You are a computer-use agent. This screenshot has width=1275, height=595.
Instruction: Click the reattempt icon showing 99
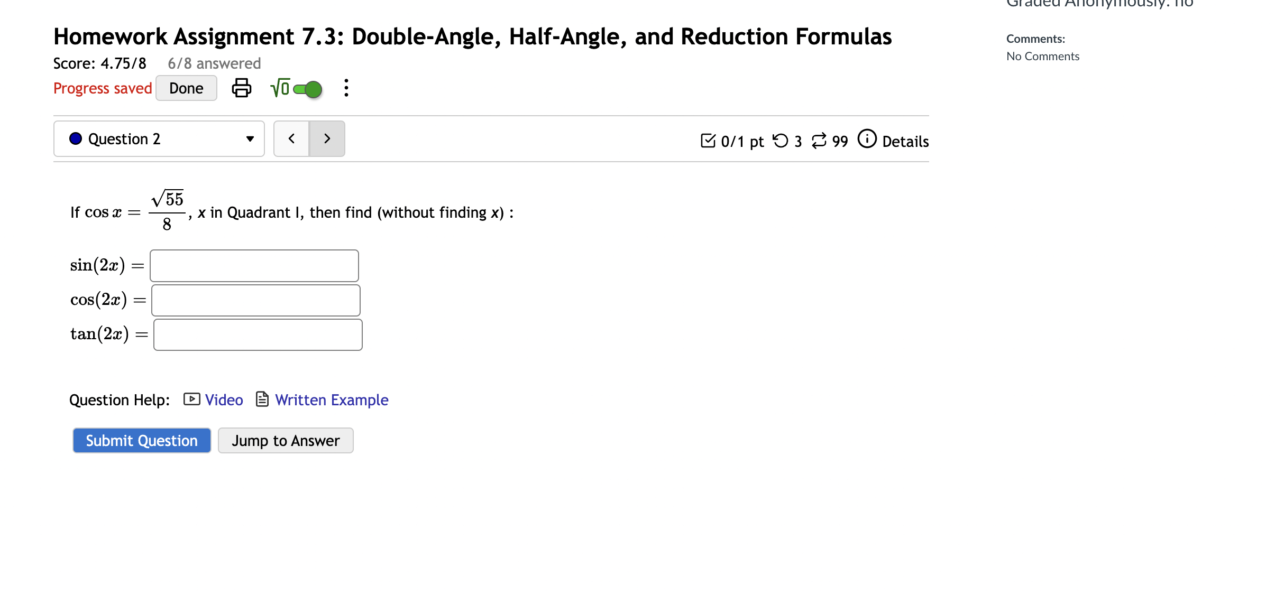click(x=820, y=141)
